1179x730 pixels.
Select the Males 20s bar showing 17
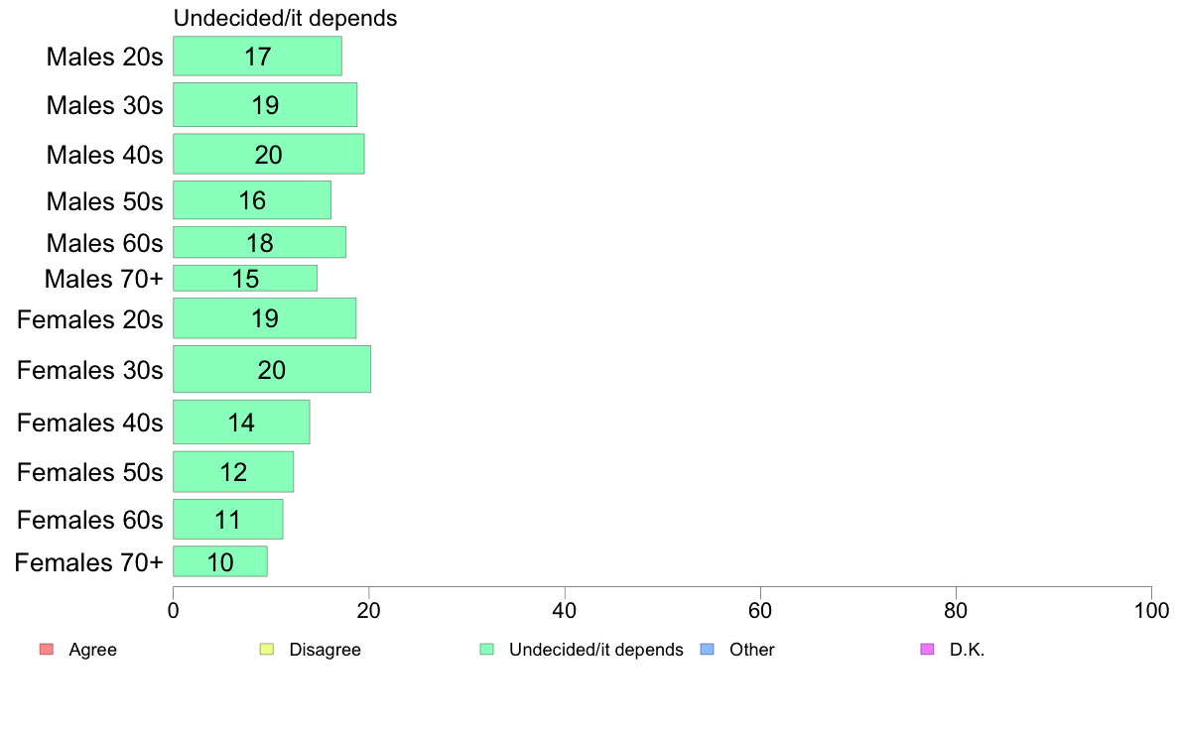(257, 57)
